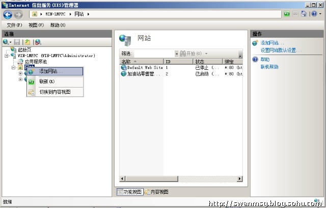Select WIN-LMFPC server node in tree
Viewport: 326px width, 208px height.
tap(56, 56)
